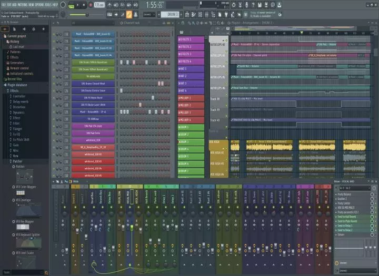Screen dimensions: 379x276
Task: Toggle Fruity Limiter effect on/off
Action: pos(372,203)
